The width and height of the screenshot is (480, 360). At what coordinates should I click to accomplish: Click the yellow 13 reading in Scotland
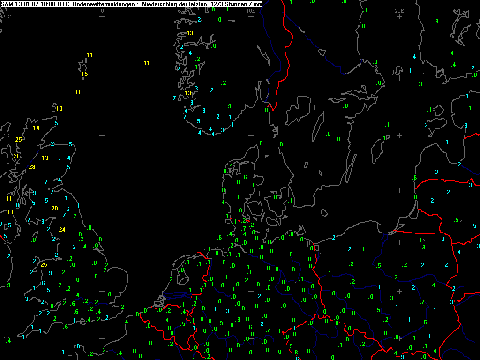coord(45,157)
